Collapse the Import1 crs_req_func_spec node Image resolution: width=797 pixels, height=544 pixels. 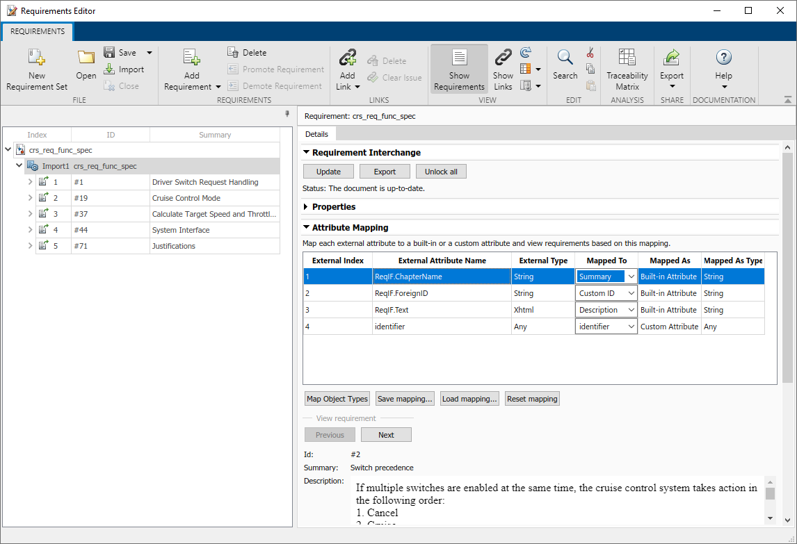coord(19,165)
